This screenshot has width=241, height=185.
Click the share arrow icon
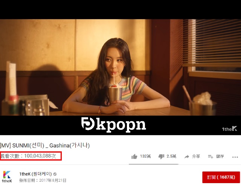[187, 156]
